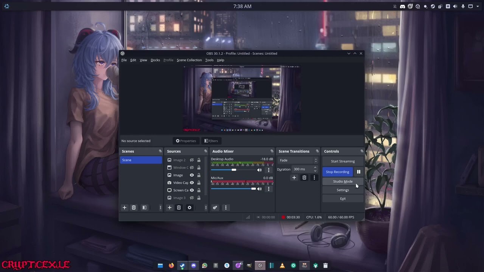484x272 pixels.
Task: Click the Steam icon in the system tray
Action: pyautogui.click(x=433, y=6)
